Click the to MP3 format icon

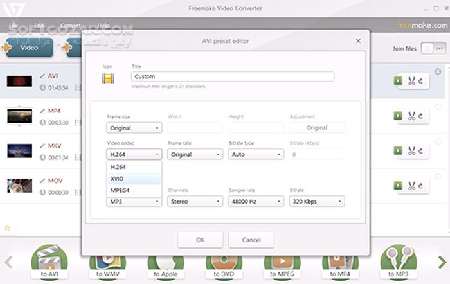(399, 262)
